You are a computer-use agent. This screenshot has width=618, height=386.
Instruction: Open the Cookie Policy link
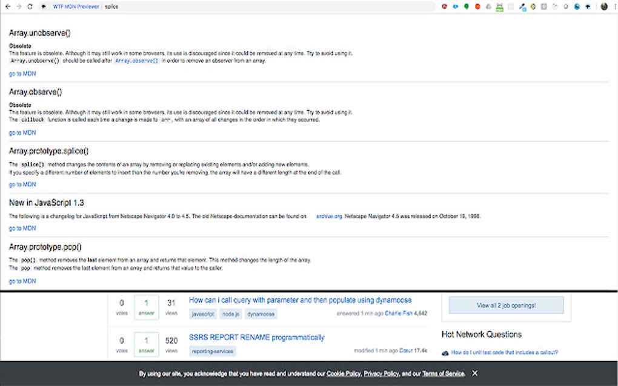pyautogui.click(x=344, y=373)
